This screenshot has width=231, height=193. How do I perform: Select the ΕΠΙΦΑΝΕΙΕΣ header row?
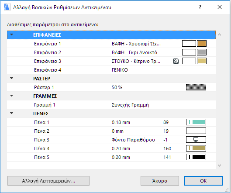[111, 35]
